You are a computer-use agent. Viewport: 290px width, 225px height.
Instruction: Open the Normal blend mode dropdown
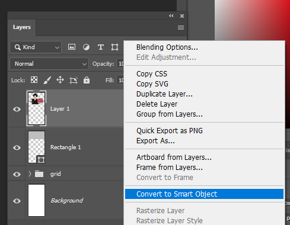pos(49,64)
